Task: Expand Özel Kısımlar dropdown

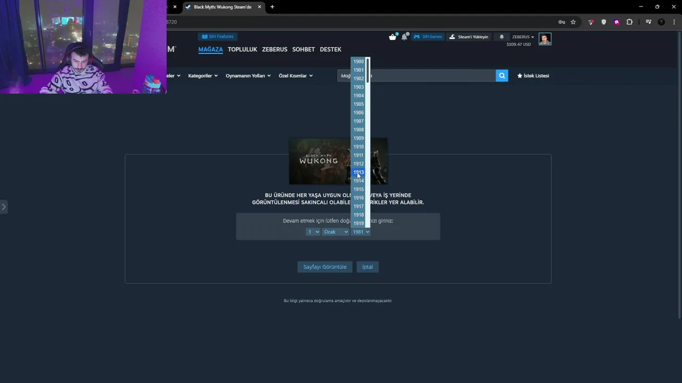Action: click(296, 76)
